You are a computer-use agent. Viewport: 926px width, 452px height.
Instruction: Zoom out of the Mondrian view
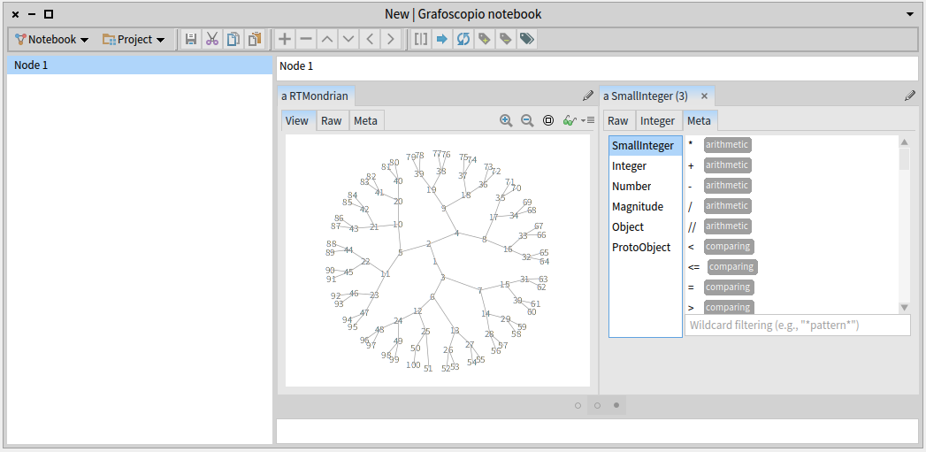tap(527, 120)
